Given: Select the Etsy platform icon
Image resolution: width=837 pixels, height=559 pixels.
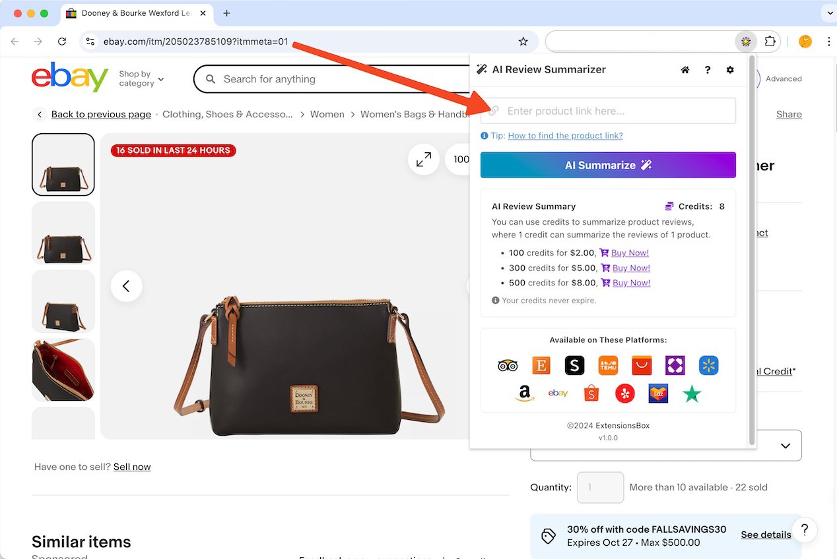Looking at the screenshot, I should click(x=541, y=365).
